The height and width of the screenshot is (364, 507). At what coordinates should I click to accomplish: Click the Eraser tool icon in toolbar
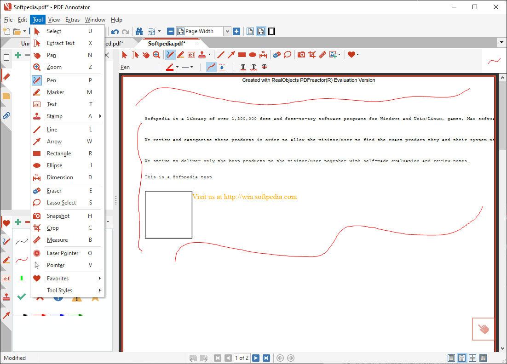coord(277,55)
